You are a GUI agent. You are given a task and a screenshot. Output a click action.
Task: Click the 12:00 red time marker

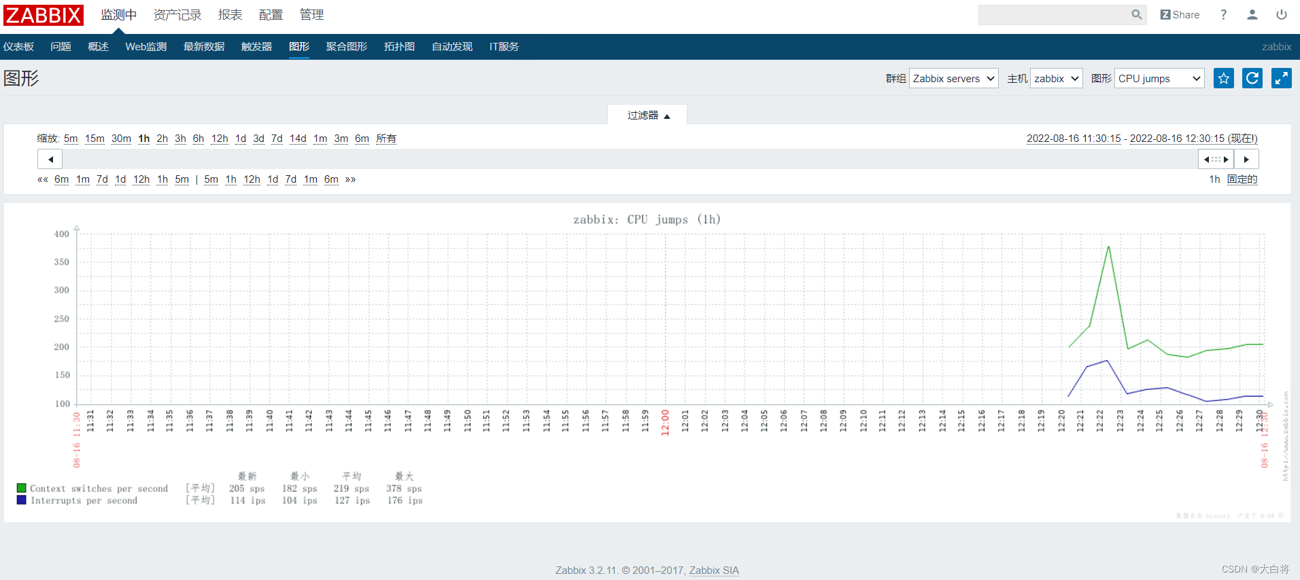(x=665, y=422)
